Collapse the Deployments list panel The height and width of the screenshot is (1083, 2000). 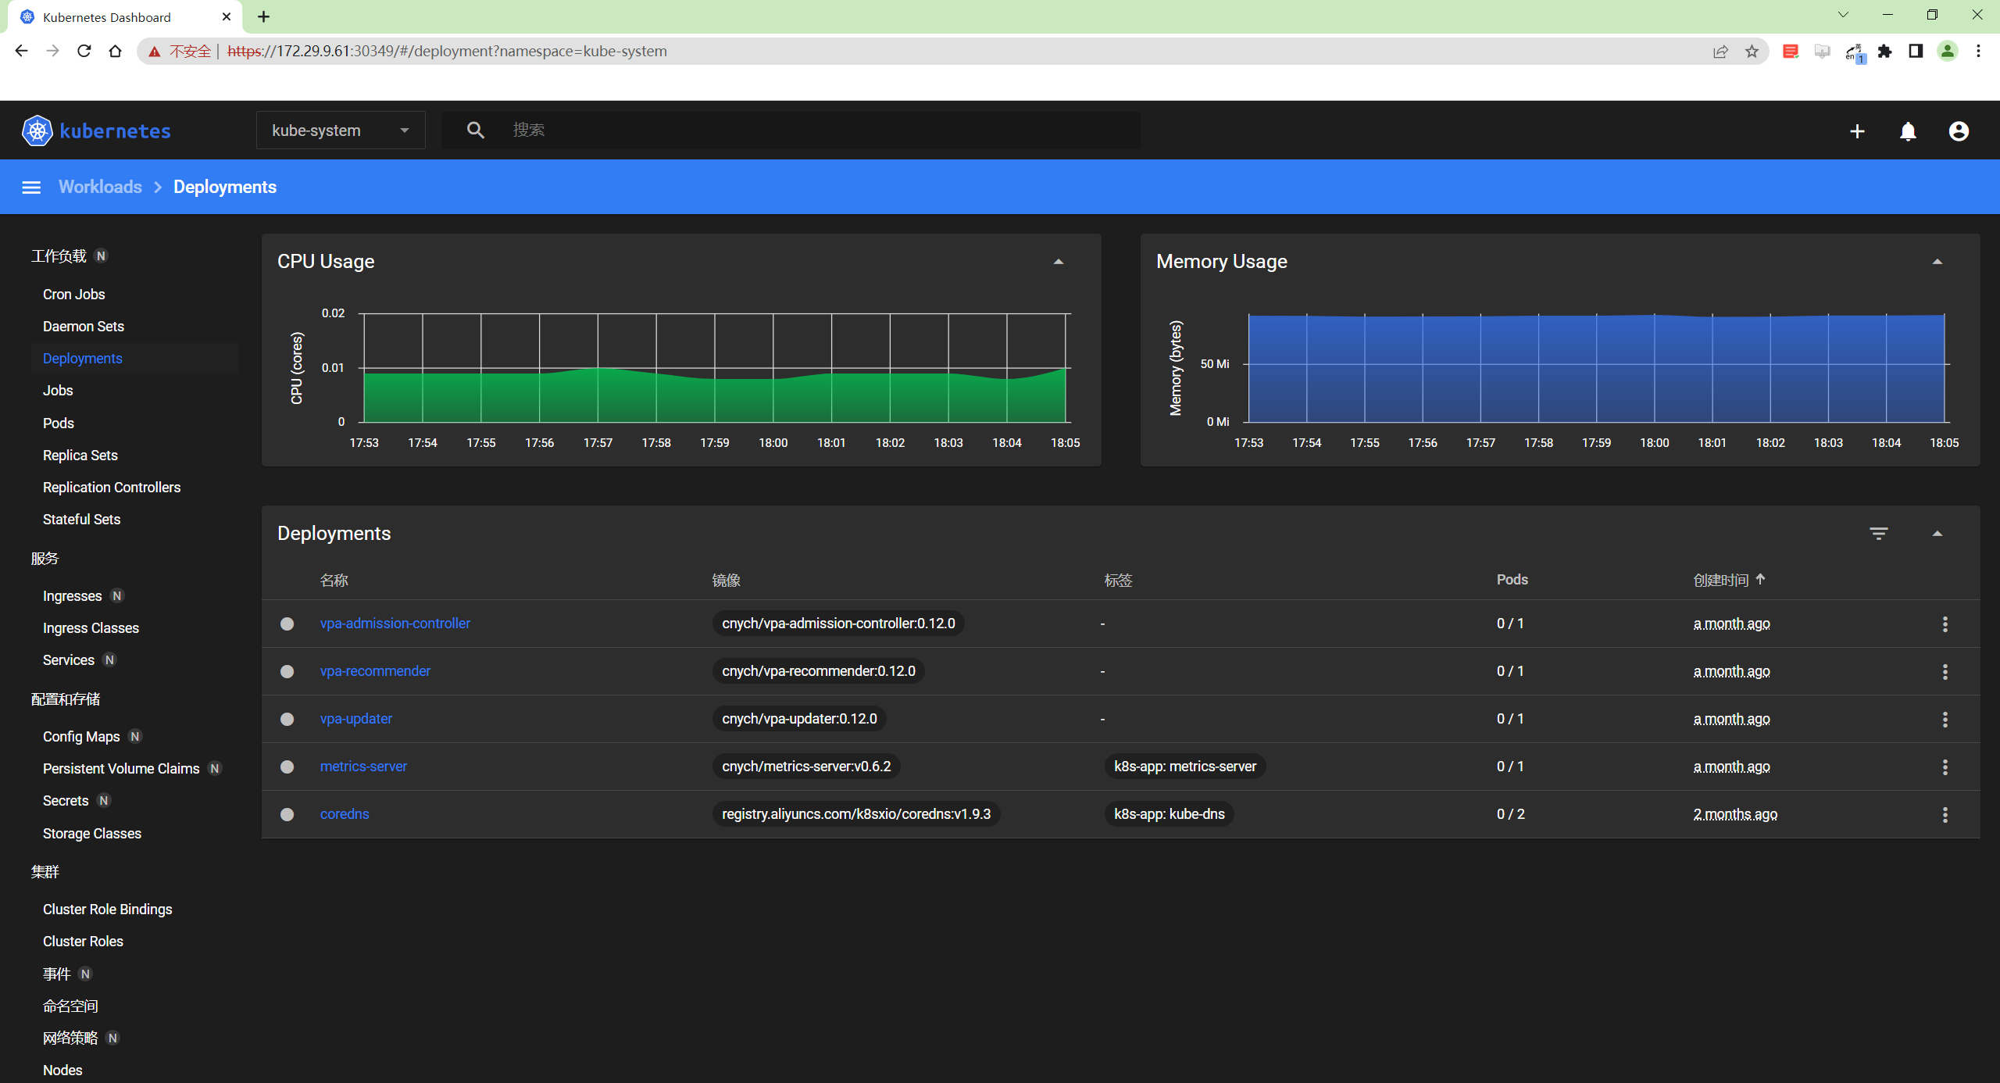1937,534
